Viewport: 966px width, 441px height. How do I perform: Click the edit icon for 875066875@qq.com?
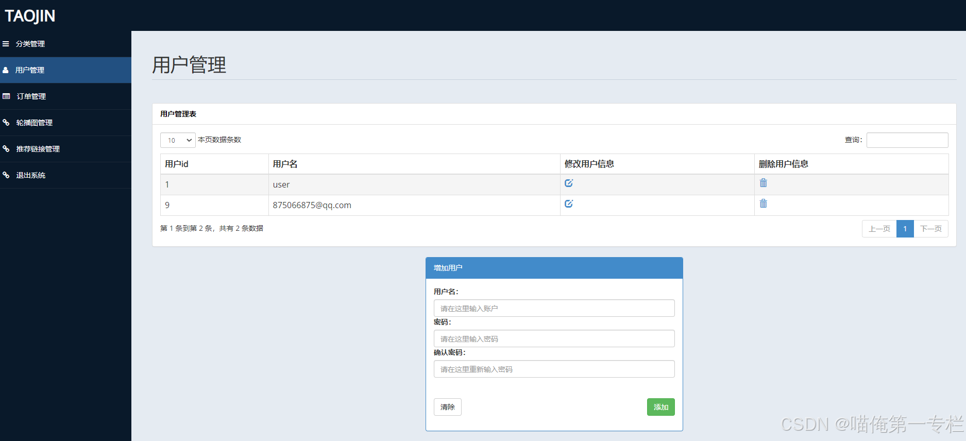point(569,203)
